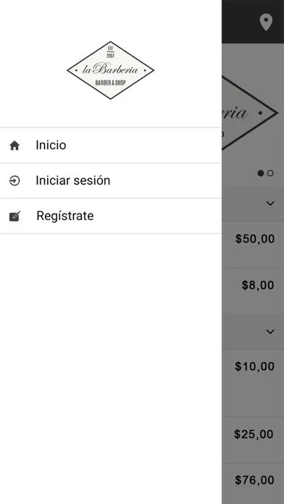This screenshot has width=284, height=504.
Task: Click empty drawer area below Regístrate
Action: point(111,369)
